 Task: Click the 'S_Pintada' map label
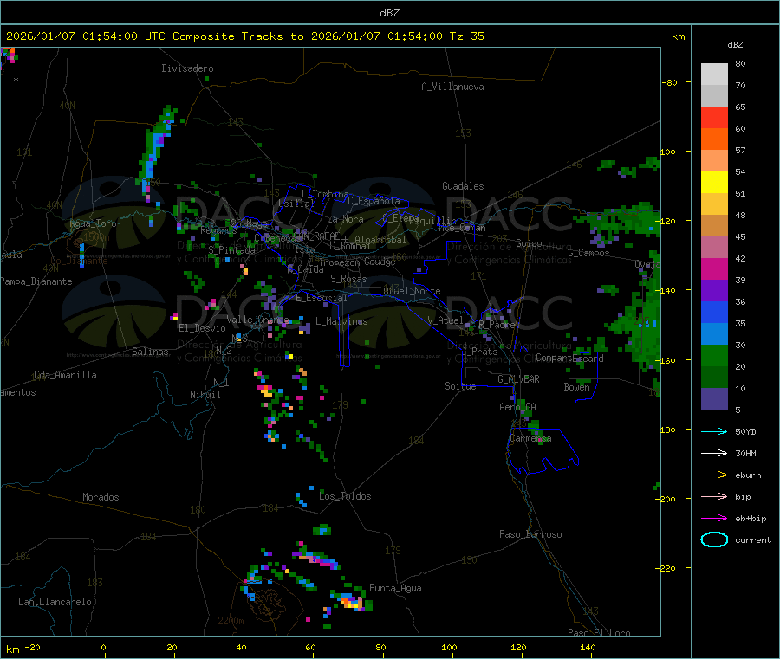pos(231,250)
